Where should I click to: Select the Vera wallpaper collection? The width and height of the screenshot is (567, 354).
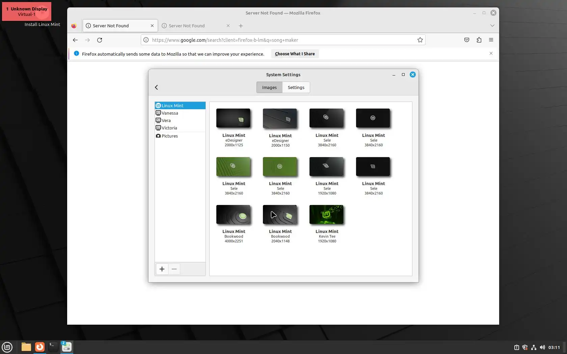click(180, 120)
